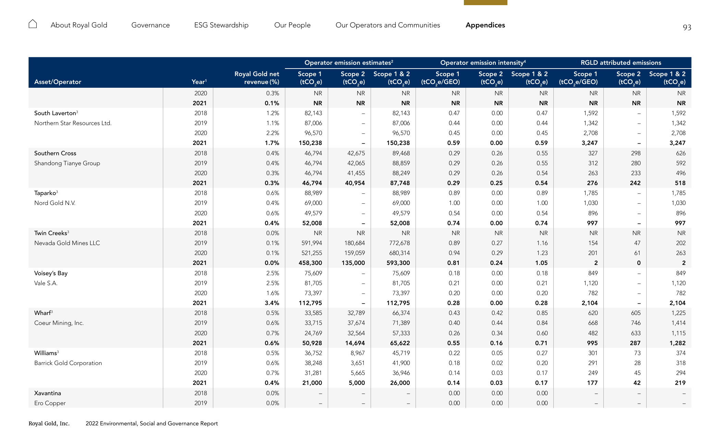Screen dimensions: 720x437
Task: Click the RGLD attributed emissions heading
Action: (621, 63)
